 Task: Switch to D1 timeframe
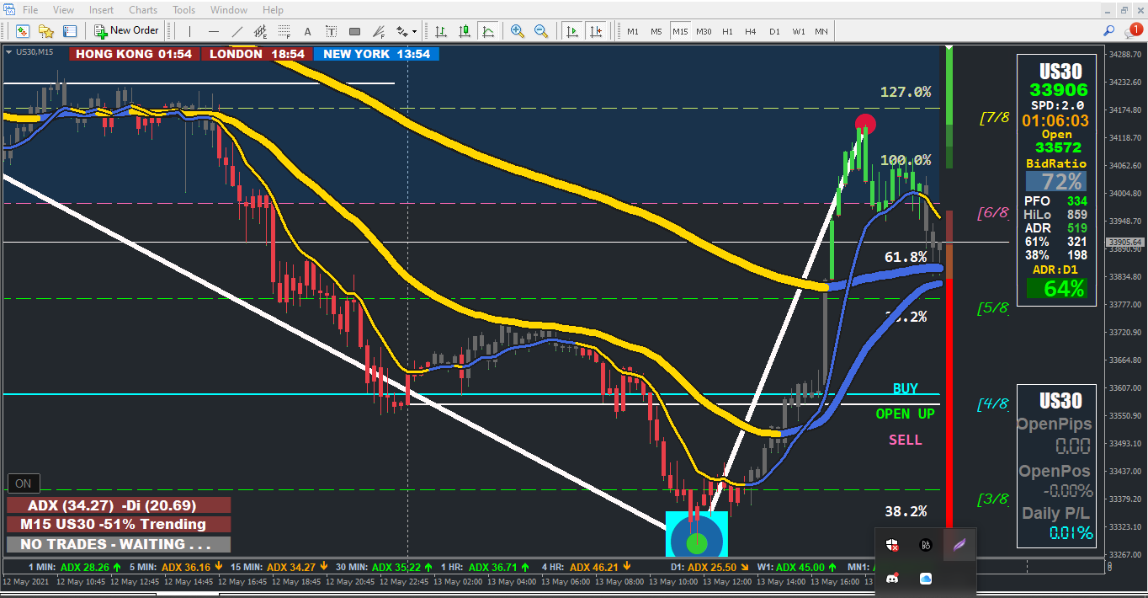coord(774,31)
